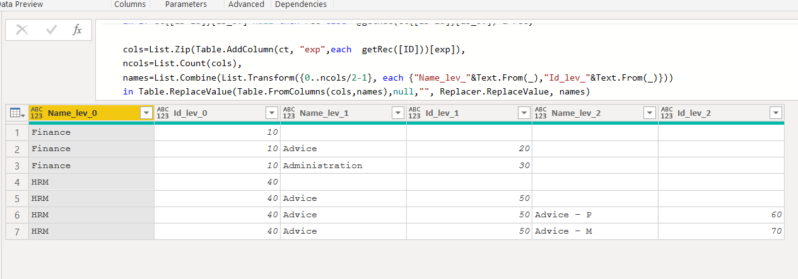
Task: Switch to the Columns tab
Action: point(130,4)
